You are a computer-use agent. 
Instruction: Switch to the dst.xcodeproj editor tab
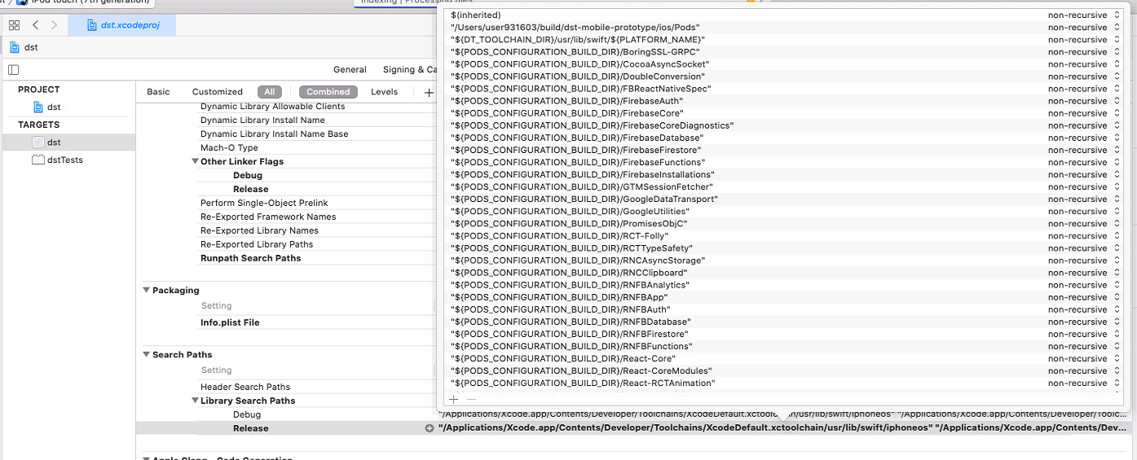tap(121, 25)
